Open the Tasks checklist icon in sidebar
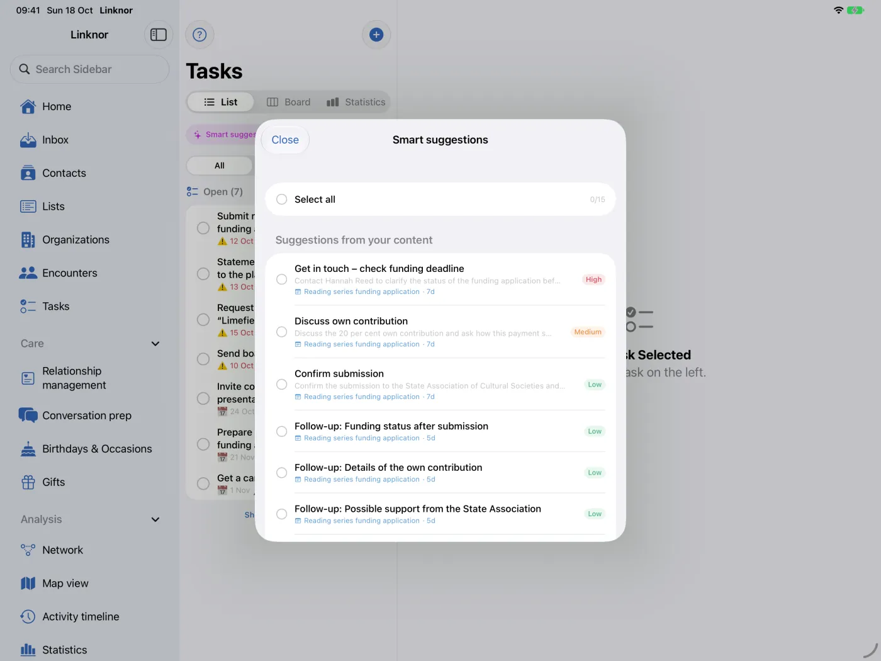 28,307
